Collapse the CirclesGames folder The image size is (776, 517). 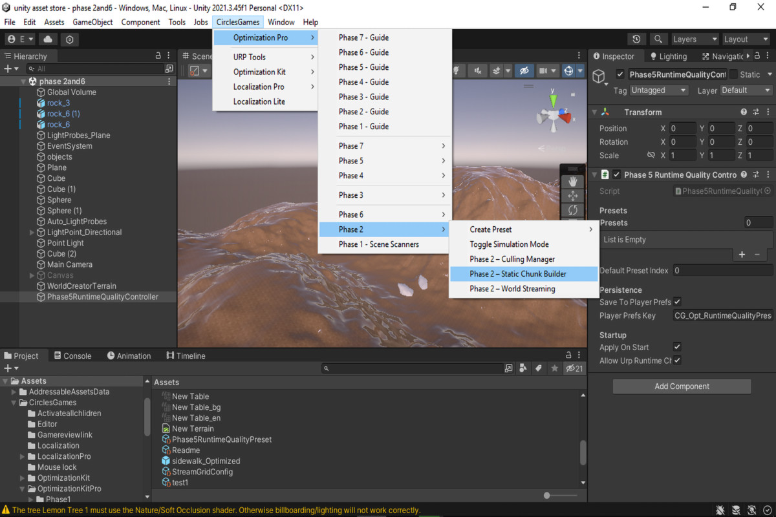coord(14,403)
